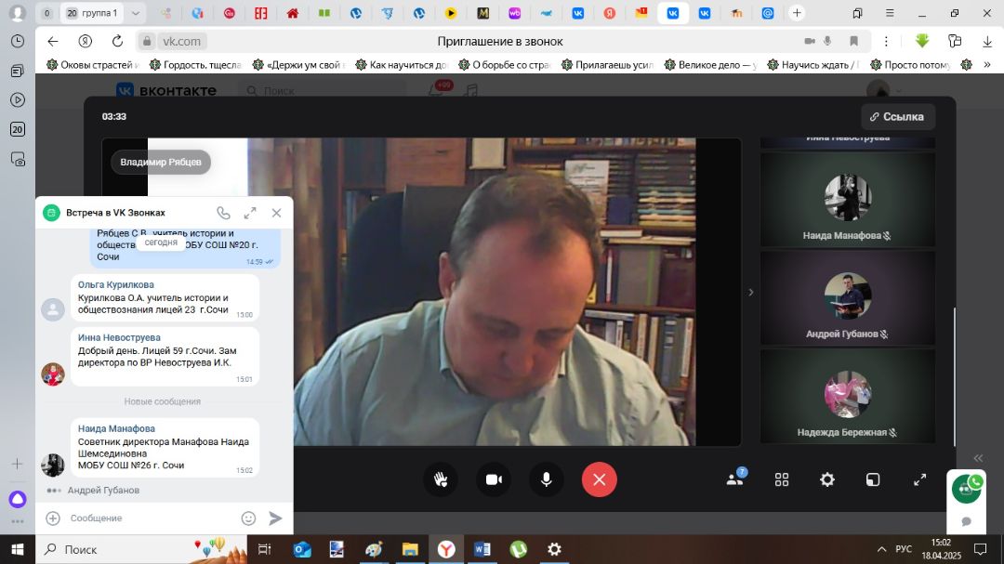Switch the call to grid layout
This screenshot has height=564, width=1004.
782,479
